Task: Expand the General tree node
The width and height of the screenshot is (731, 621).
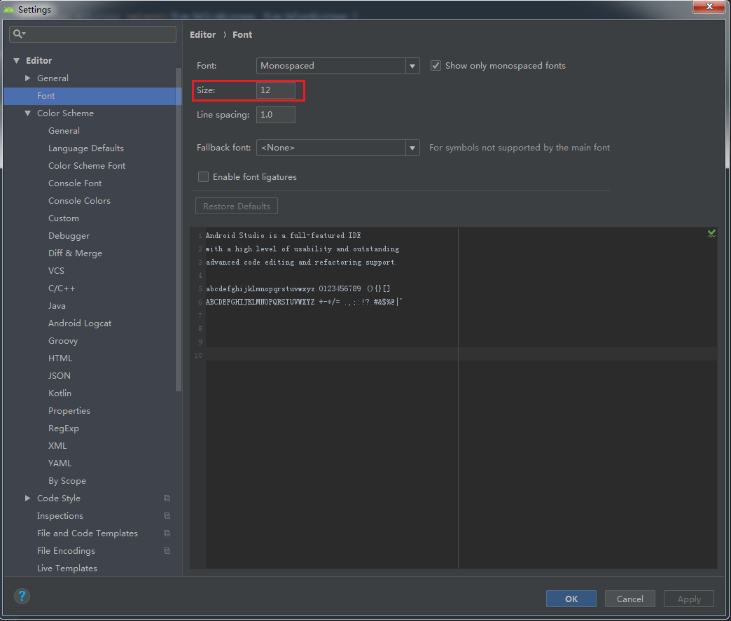Action: (x=28, y=78)
